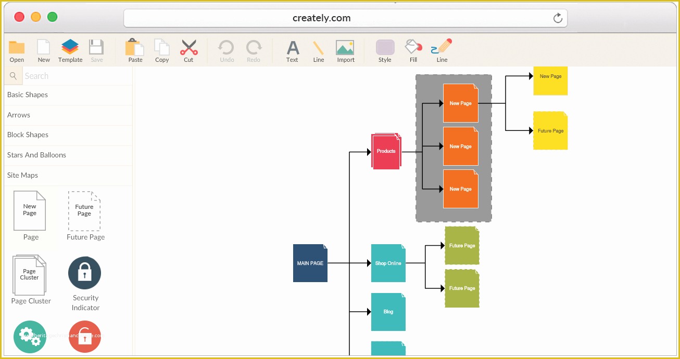Reload the page via refresh icon
Image resolution: width=680 pixels, height=359 pixels.
[x=558, y=18]
